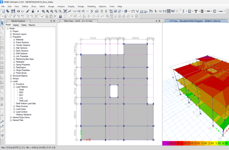Click the Undo arrow icon
229x150 pixels.
point(18,11)
